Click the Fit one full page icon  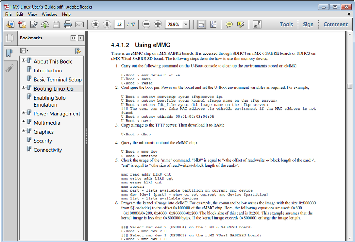213,24
